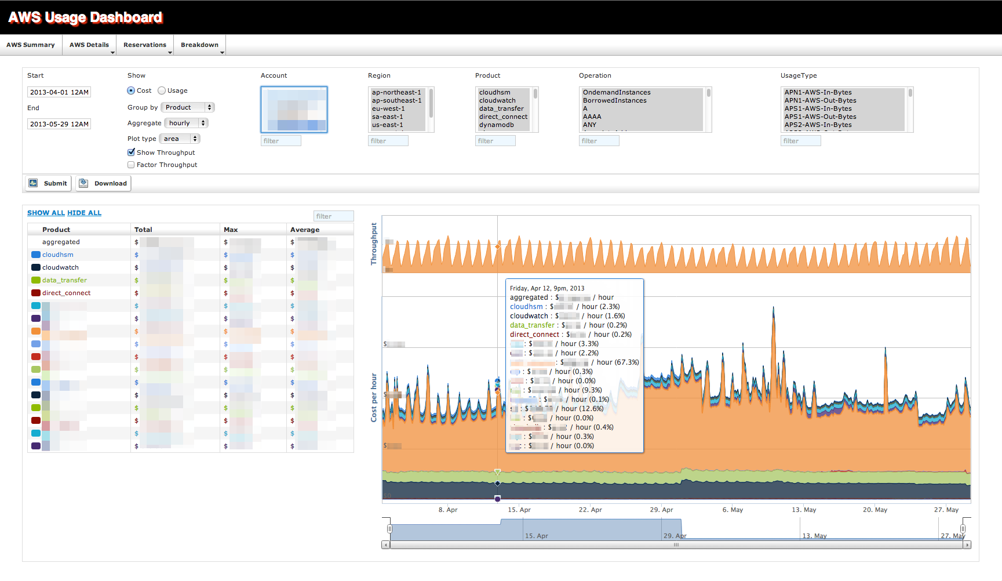Open the Aggregate hourly dropdown
This screenshot has height=581, width=1002.
(186, 123)
